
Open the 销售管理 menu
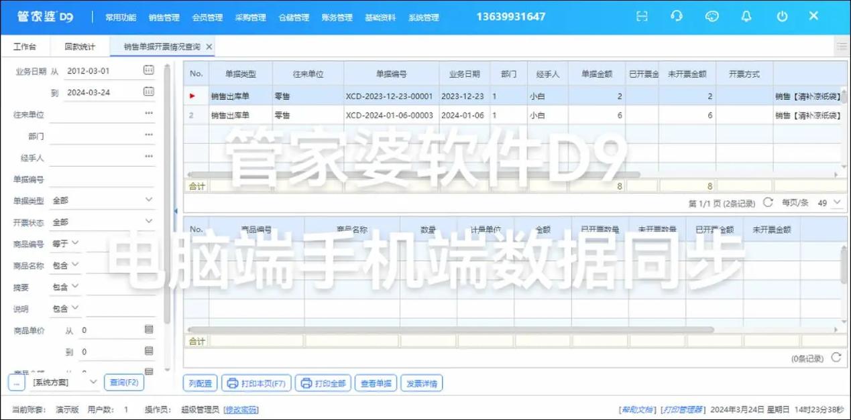(164, 17)
